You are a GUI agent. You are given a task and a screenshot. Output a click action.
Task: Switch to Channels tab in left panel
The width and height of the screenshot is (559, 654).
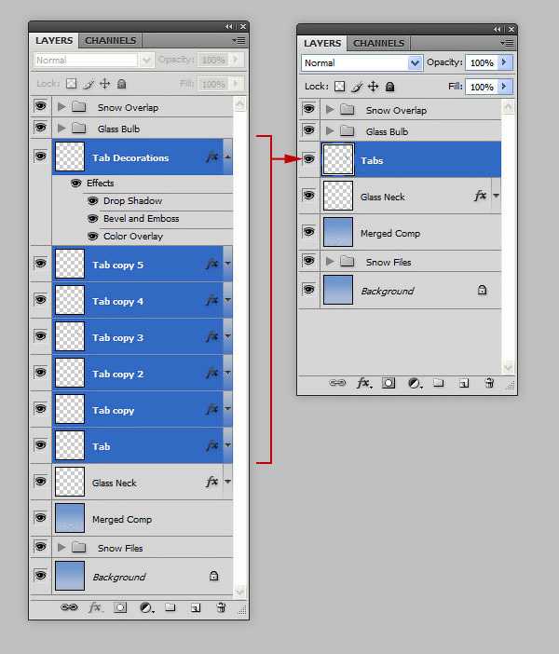click(111, 40)
